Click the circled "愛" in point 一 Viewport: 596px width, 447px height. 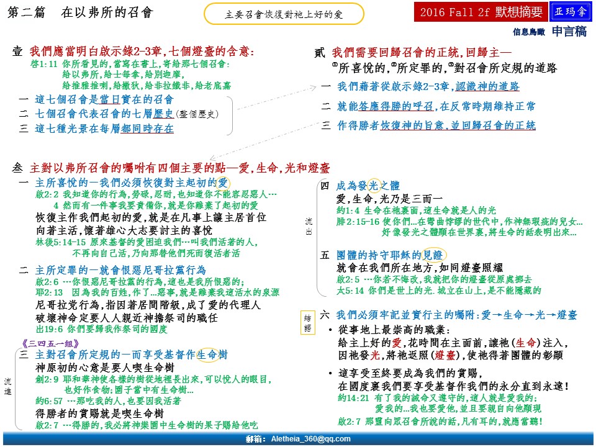(x=223, y=183)
